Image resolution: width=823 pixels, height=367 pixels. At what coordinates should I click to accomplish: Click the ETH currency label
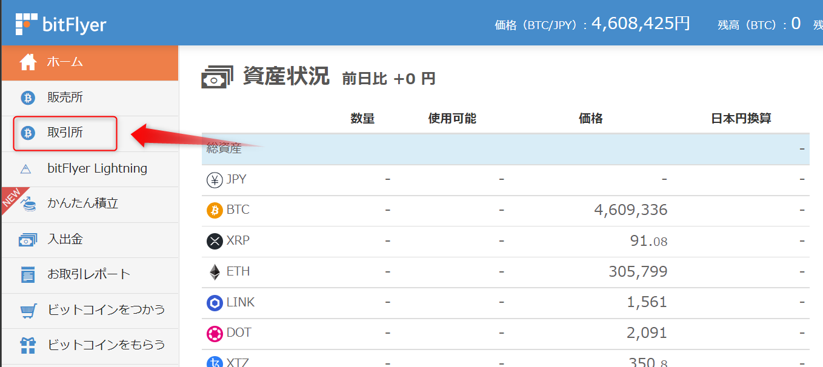[x=238, y=272]
